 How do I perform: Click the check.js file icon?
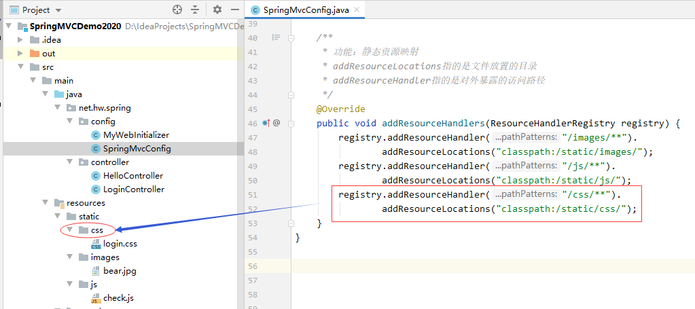click(x=95, y=298)
